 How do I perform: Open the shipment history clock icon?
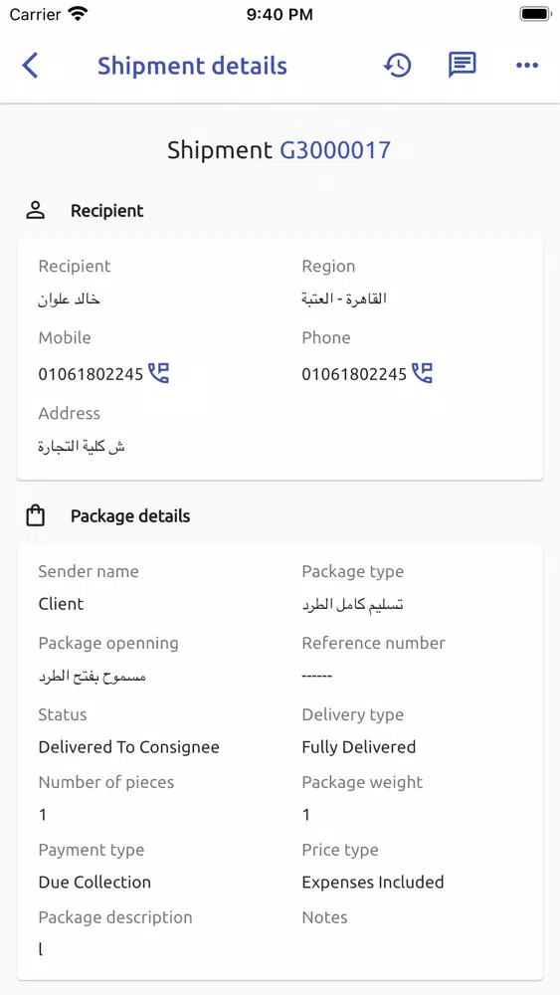[x=398, y=66]
